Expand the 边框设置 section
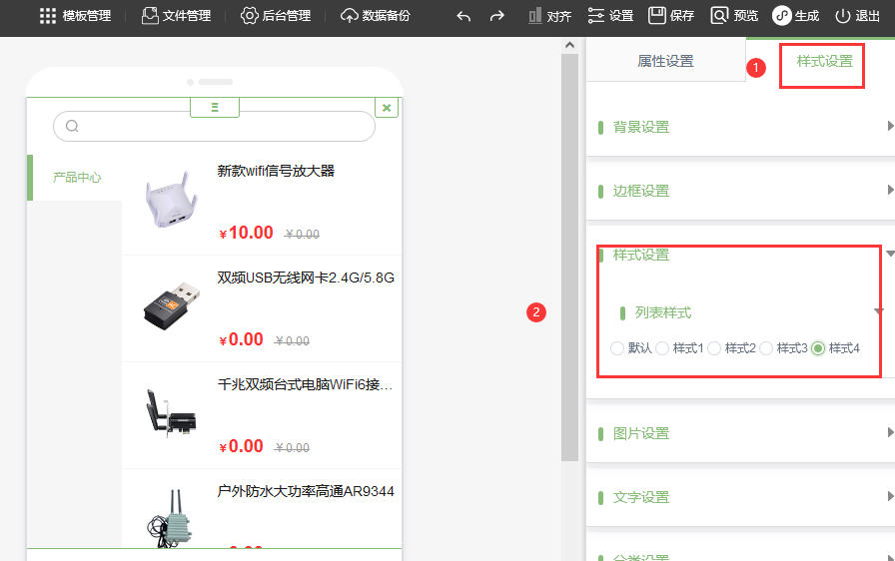The image size is (895, 561). pyautogui.click(x=740, y=191)
